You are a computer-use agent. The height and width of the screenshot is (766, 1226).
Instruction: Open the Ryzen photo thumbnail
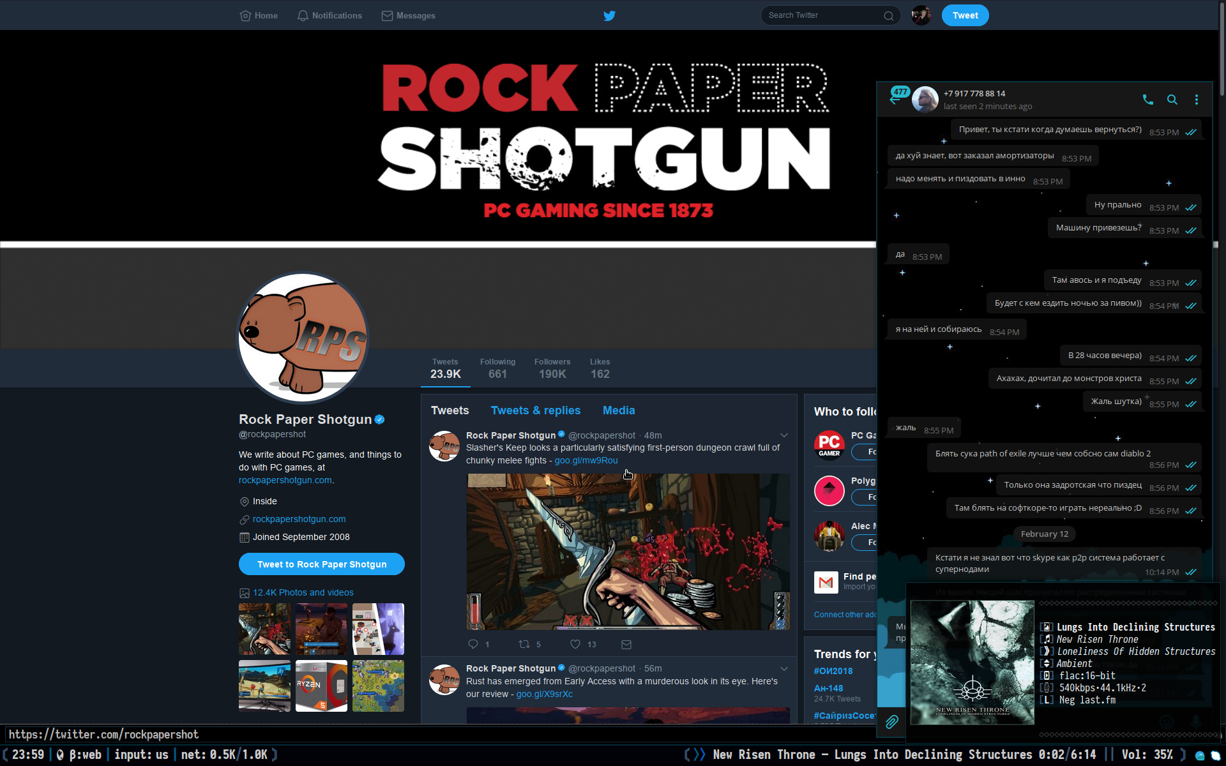(321, 686)
